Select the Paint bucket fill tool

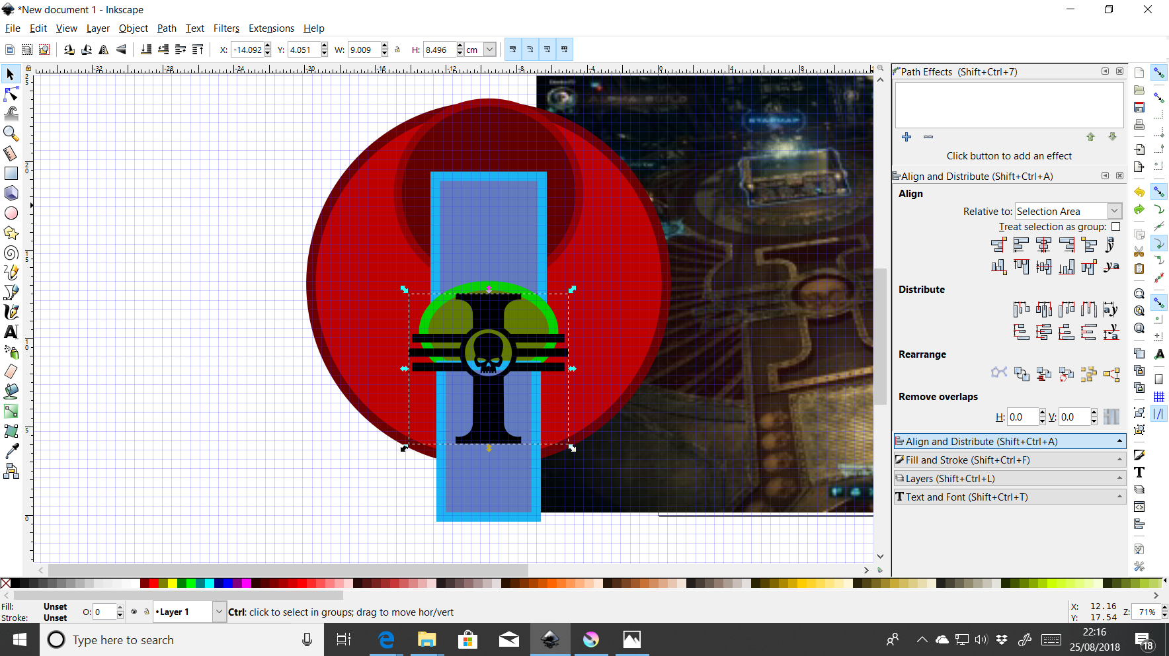(x=11, y=391)
